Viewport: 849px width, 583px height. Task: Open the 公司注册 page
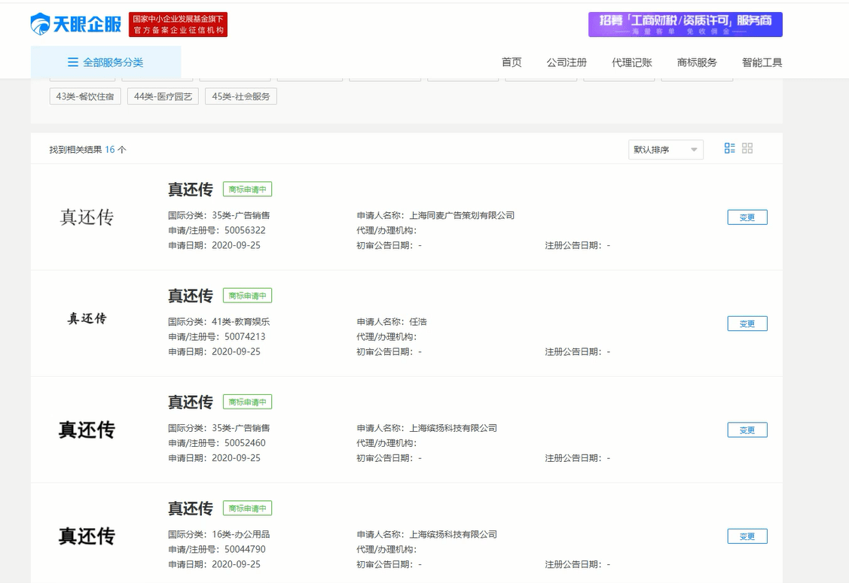click(x=567, y=62)
